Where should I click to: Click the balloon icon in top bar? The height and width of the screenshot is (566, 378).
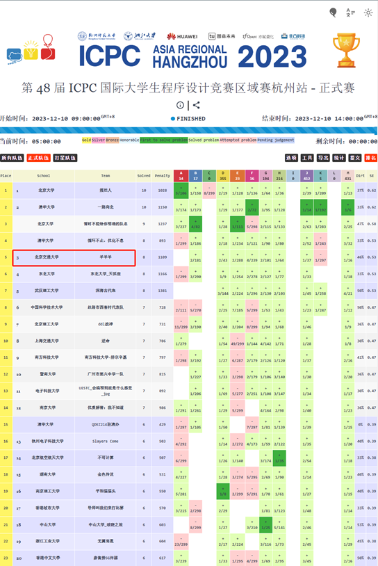click(x=333, y=13)
